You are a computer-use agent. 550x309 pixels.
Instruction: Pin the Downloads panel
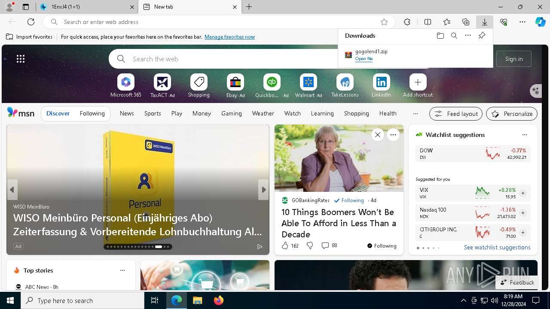pos(482,36)
